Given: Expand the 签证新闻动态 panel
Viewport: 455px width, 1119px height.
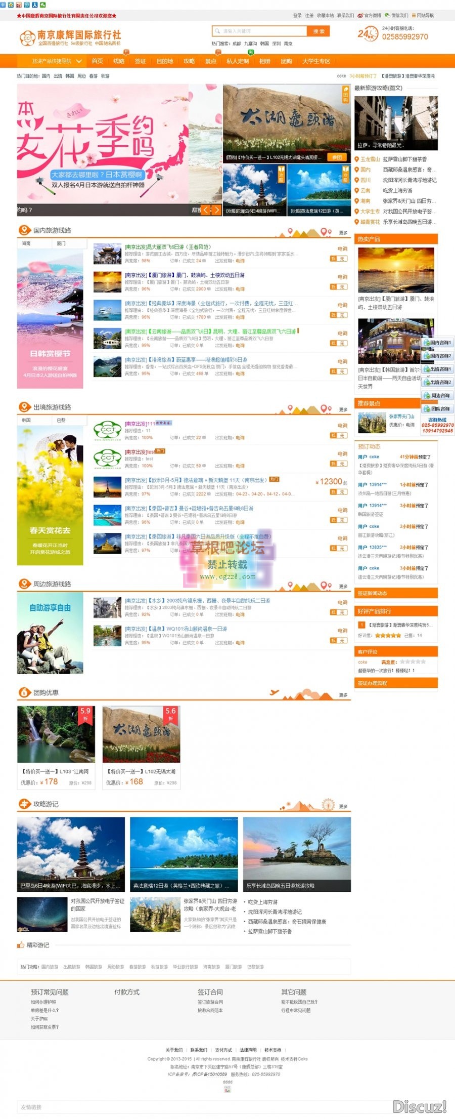Looking at the screenshot, I should (396, 593).
